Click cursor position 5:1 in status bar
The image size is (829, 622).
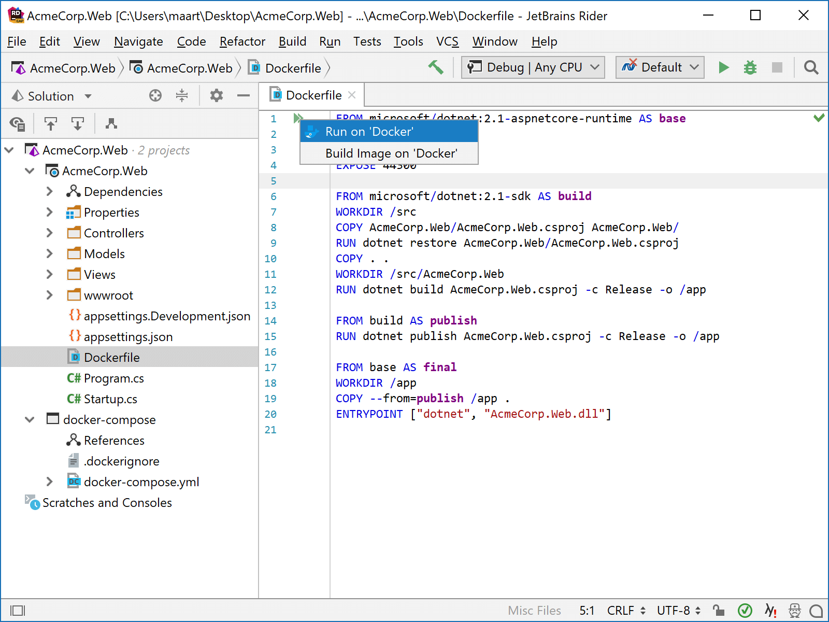587,611
